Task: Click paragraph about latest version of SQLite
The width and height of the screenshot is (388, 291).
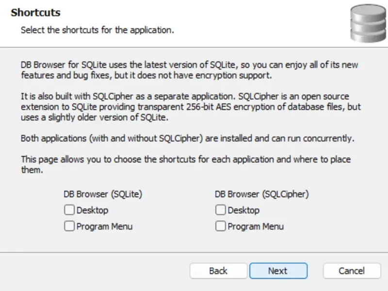Action: 189,70
